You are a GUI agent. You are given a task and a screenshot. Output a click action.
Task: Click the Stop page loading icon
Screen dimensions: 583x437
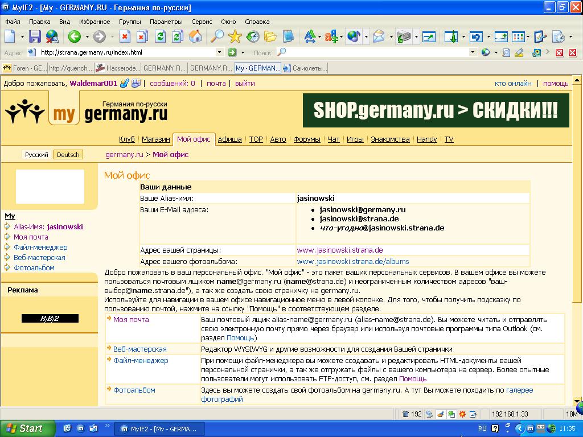[125, 36]
